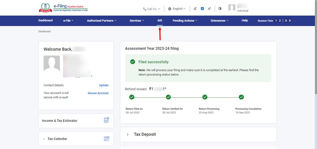
Task: Open the Call Us dropdown
Action: [x=151, y=9]
